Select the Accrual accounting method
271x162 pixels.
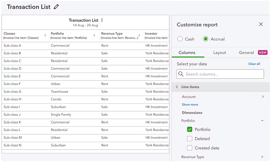pyautogui.click(x=206, y=39)
